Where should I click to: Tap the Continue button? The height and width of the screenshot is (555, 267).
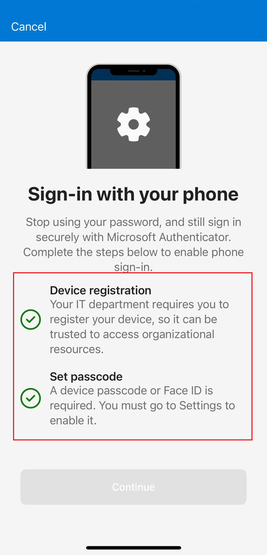(x=133, y=487)
